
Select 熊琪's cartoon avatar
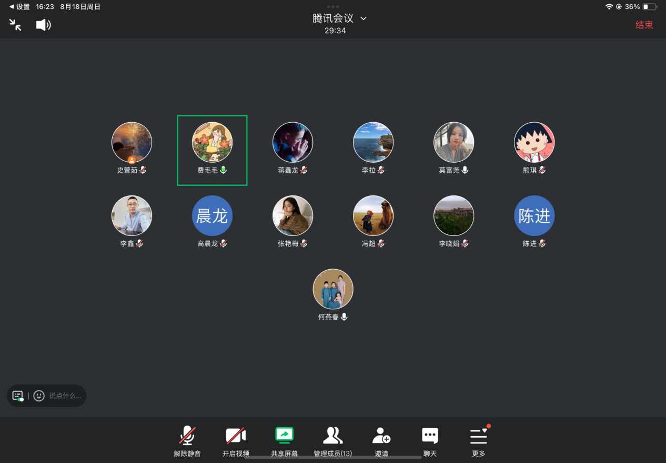click(x=534, y=142)
